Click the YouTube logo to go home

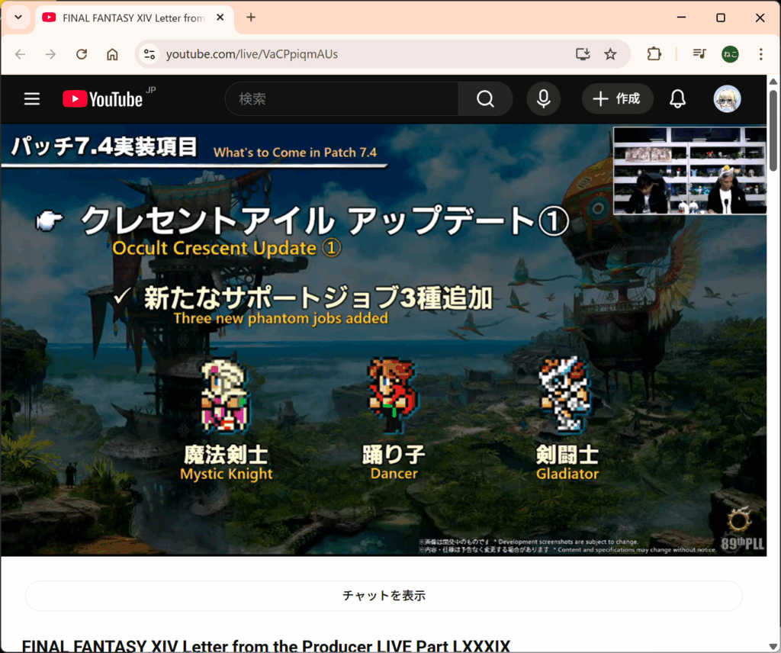(103, 99)
